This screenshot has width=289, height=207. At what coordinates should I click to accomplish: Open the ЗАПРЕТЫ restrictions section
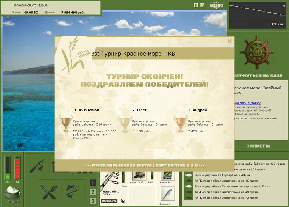(x=258, y=146)
